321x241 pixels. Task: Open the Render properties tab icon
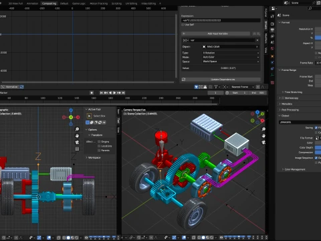pos(272,23)
